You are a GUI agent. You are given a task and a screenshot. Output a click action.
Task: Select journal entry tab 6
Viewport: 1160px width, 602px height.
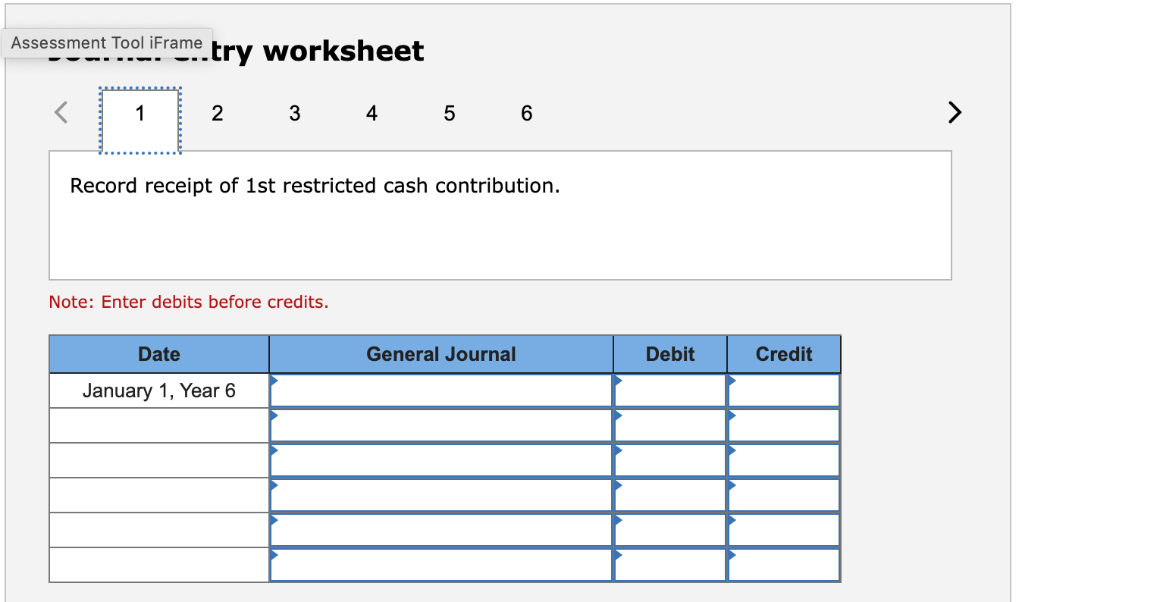click(x=526, y=114)
